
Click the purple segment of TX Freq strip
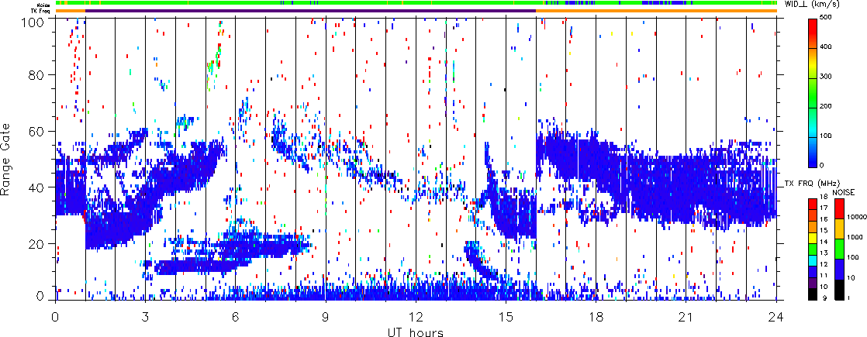[x=311, y=11]
